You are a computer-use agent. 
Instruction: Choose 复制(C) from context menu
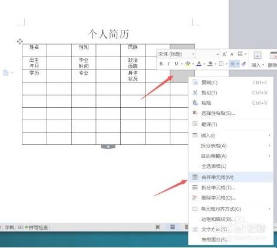pyautogui.click(x=231, y=82)
